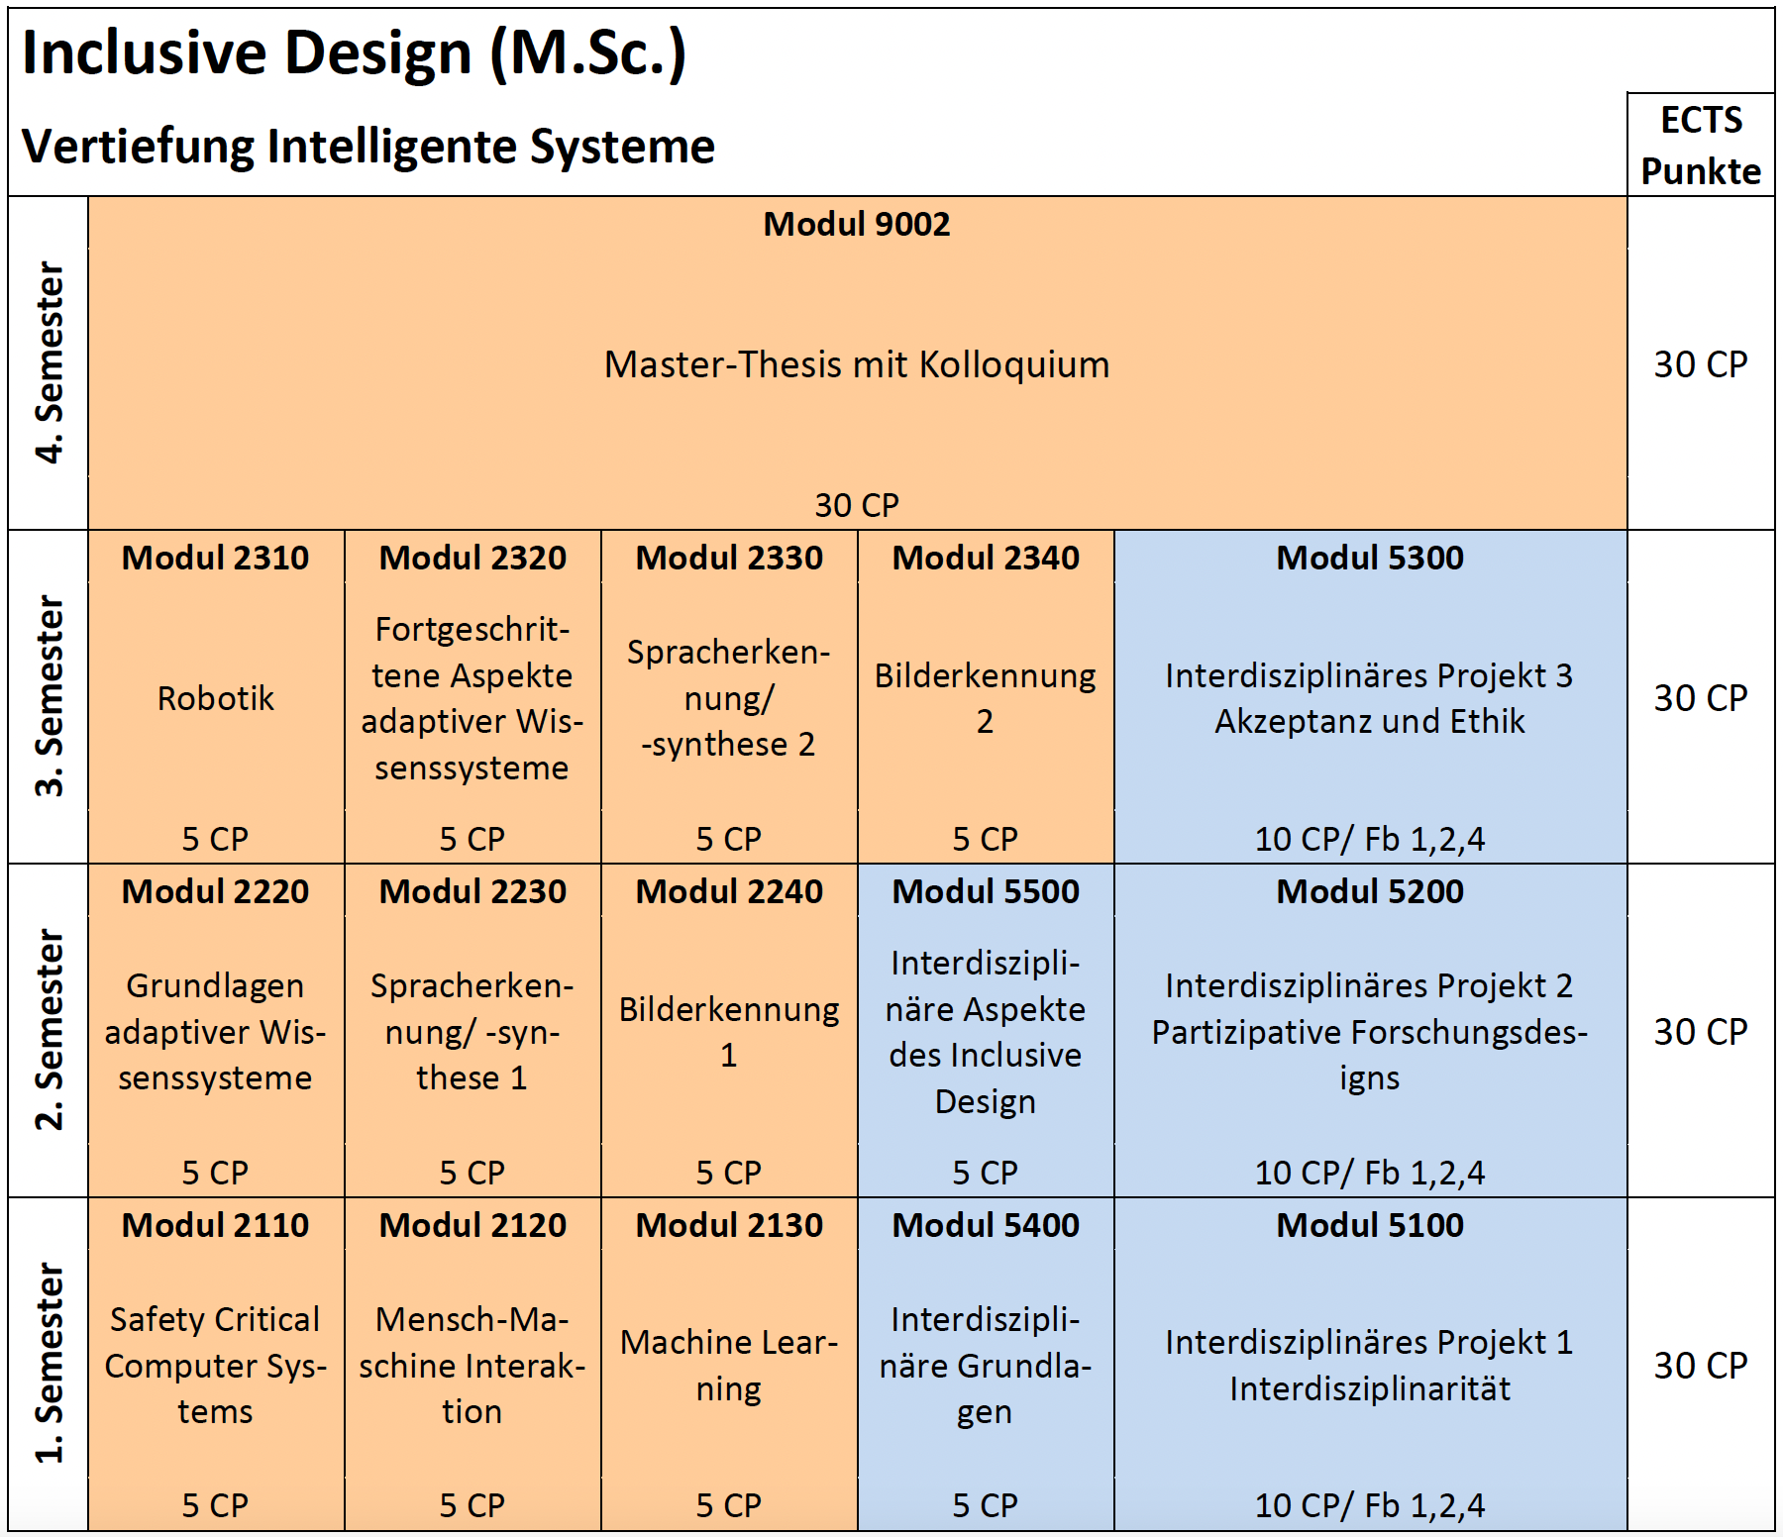Select the 4. Semester row label
This screenshot has width=1783, height=1537.
[x=49, y=362]
